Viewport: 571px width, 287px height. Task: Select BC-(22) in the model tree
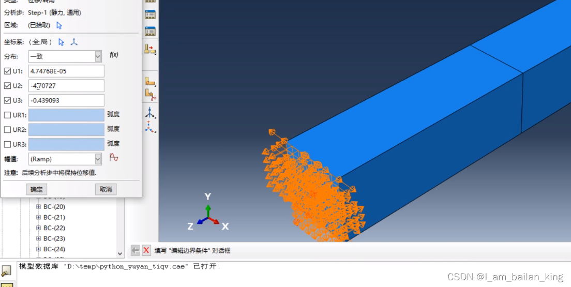54,228
